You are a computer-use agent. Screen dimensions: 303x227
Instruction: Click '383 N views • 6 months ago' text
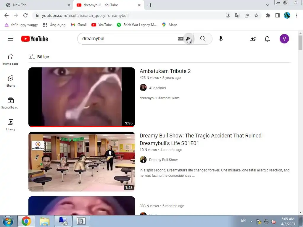tap(162, 206)
